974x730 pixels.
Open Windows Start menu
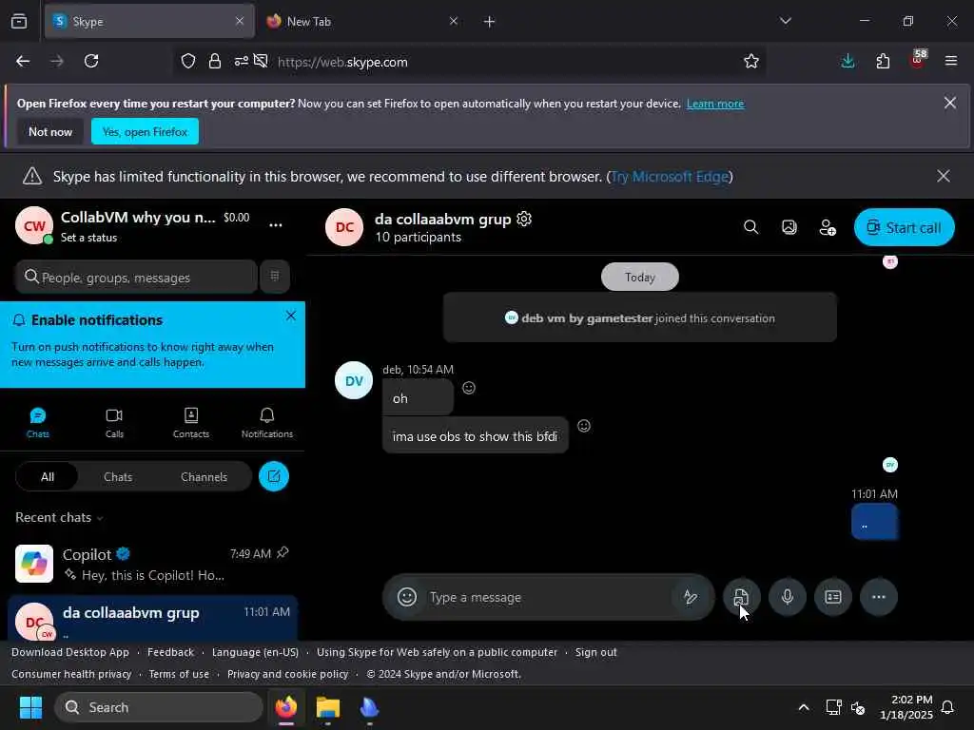(x=30, y=707)
